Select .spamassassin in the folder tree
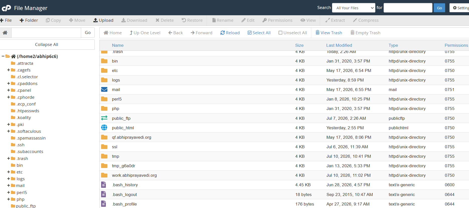This screenshot has width=469, height=208. [31, 138]
